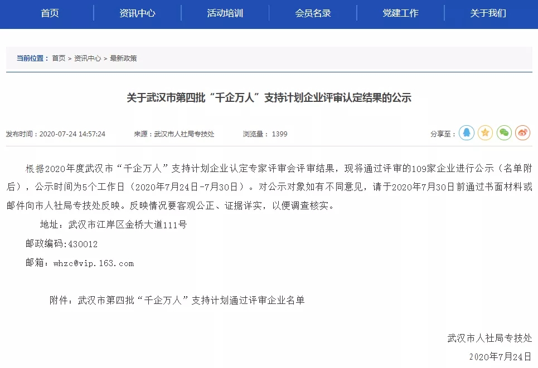Click the 来源 source text 武汉市人社局专技处
This screenshot has height=368, width=538.
[x=174, y=134]
